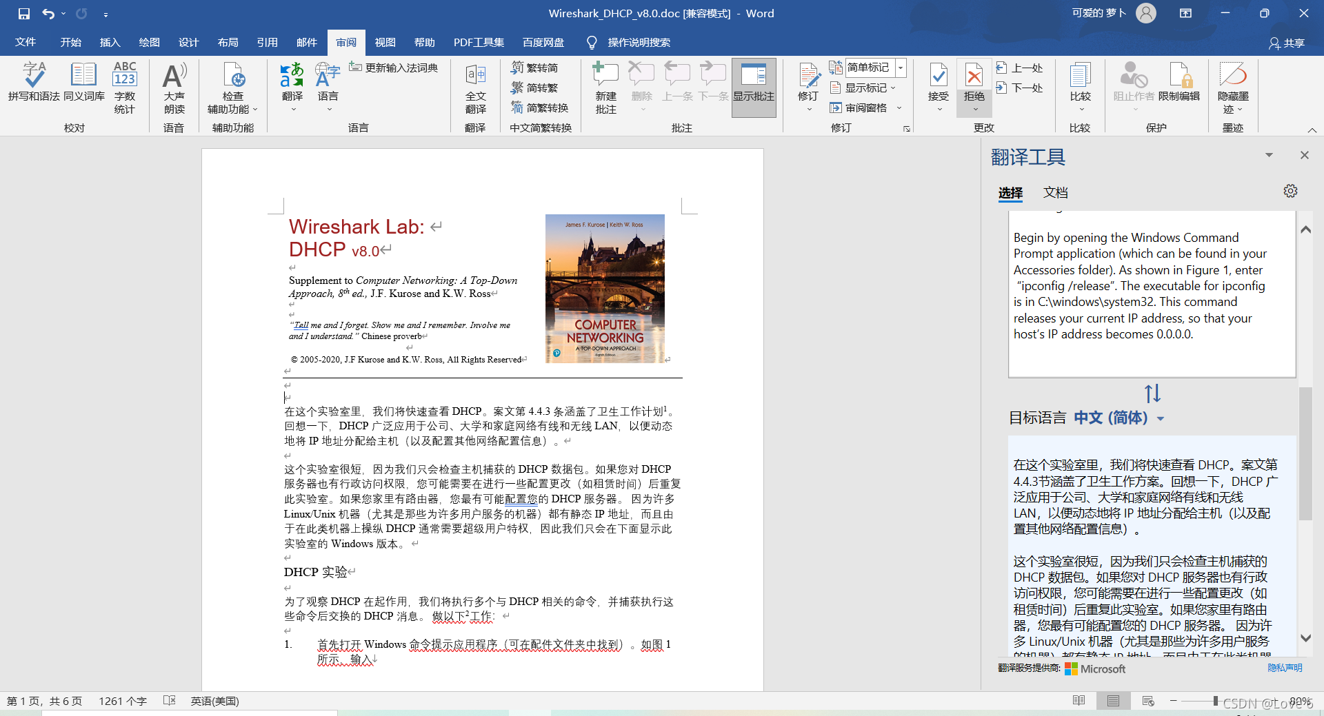Switch to the View (视图) tab
The image size is (1324, 716).
[x=385, y=42]
